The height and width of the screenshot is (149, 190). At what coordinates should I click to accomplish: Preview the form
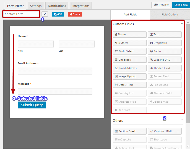click(161, 5)
